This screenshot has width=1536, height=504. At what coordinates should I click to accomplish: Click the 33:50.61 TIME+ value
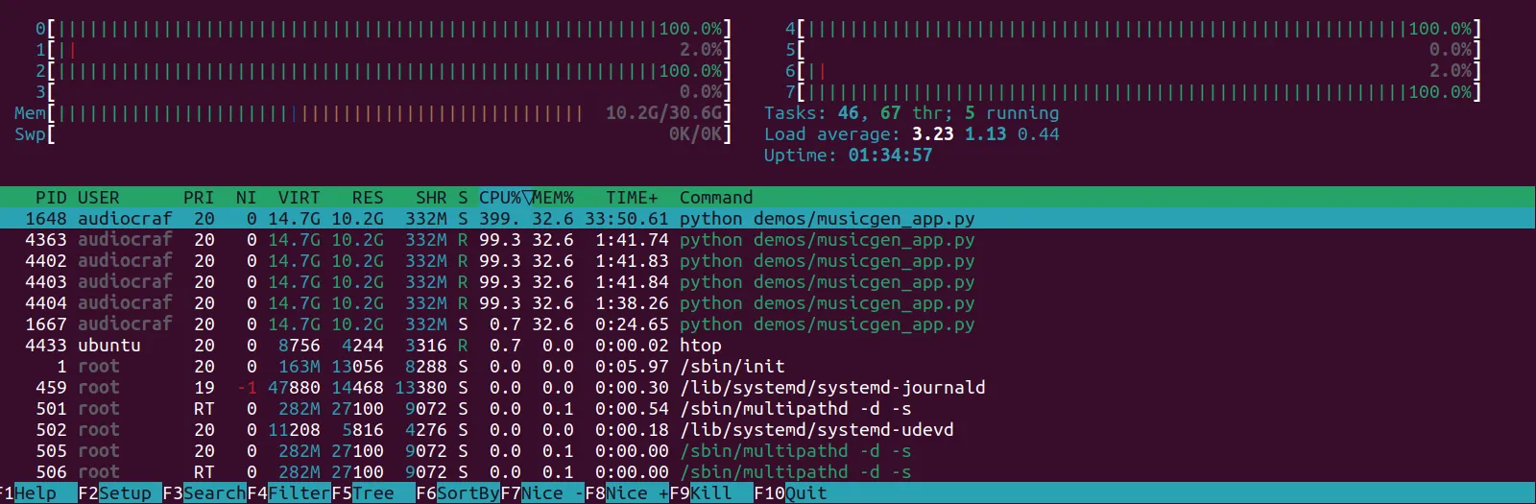pyautogui.click(x=627, y=219)
